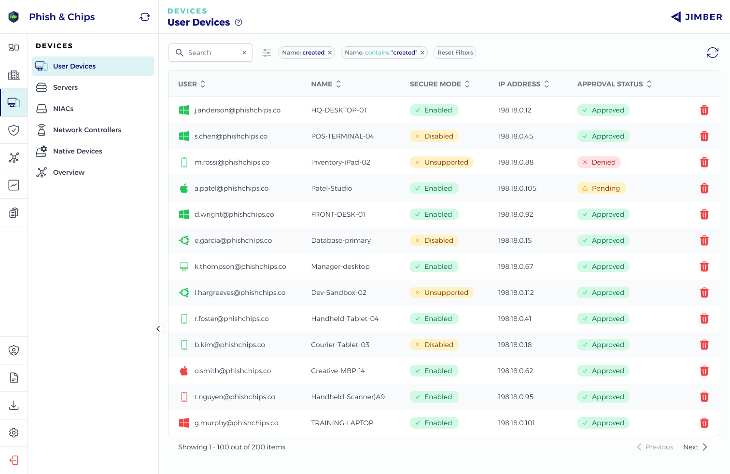730x474 pixels.
Task: Open the analytics chart icon in the left rail
Action: 14,185
